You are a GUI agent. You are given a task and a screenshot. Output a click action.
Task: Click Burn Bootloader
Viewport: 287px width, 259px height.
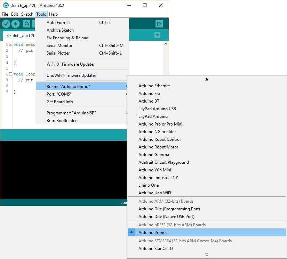62,121
